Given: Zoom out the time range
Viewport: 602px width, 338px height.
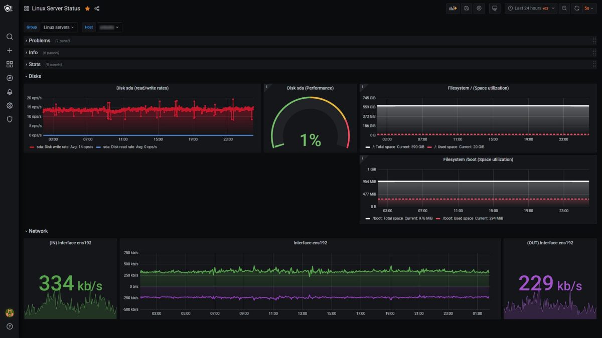Looking at the screenshot, I should [x=564, y=9].
